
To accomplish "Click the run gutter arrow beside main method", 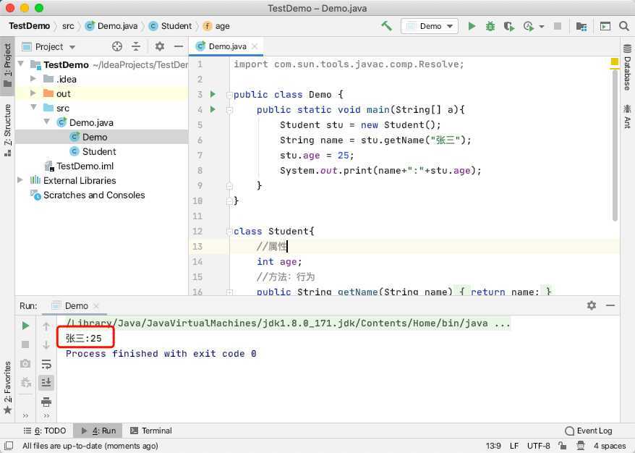I will [x=213, y=109].
